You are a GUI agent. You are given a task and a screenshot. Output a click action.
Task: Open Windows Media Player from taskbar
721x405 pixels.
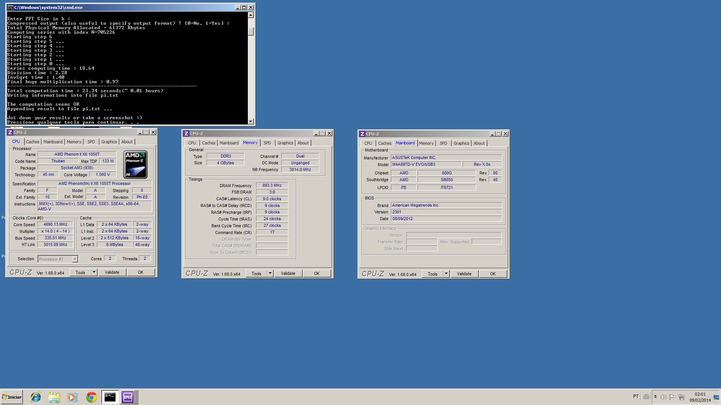[72, 397]
